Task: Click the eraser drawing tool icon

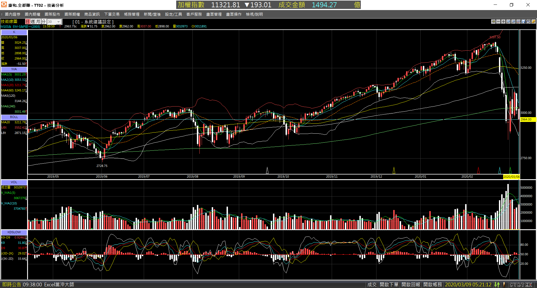Action: 519,22
